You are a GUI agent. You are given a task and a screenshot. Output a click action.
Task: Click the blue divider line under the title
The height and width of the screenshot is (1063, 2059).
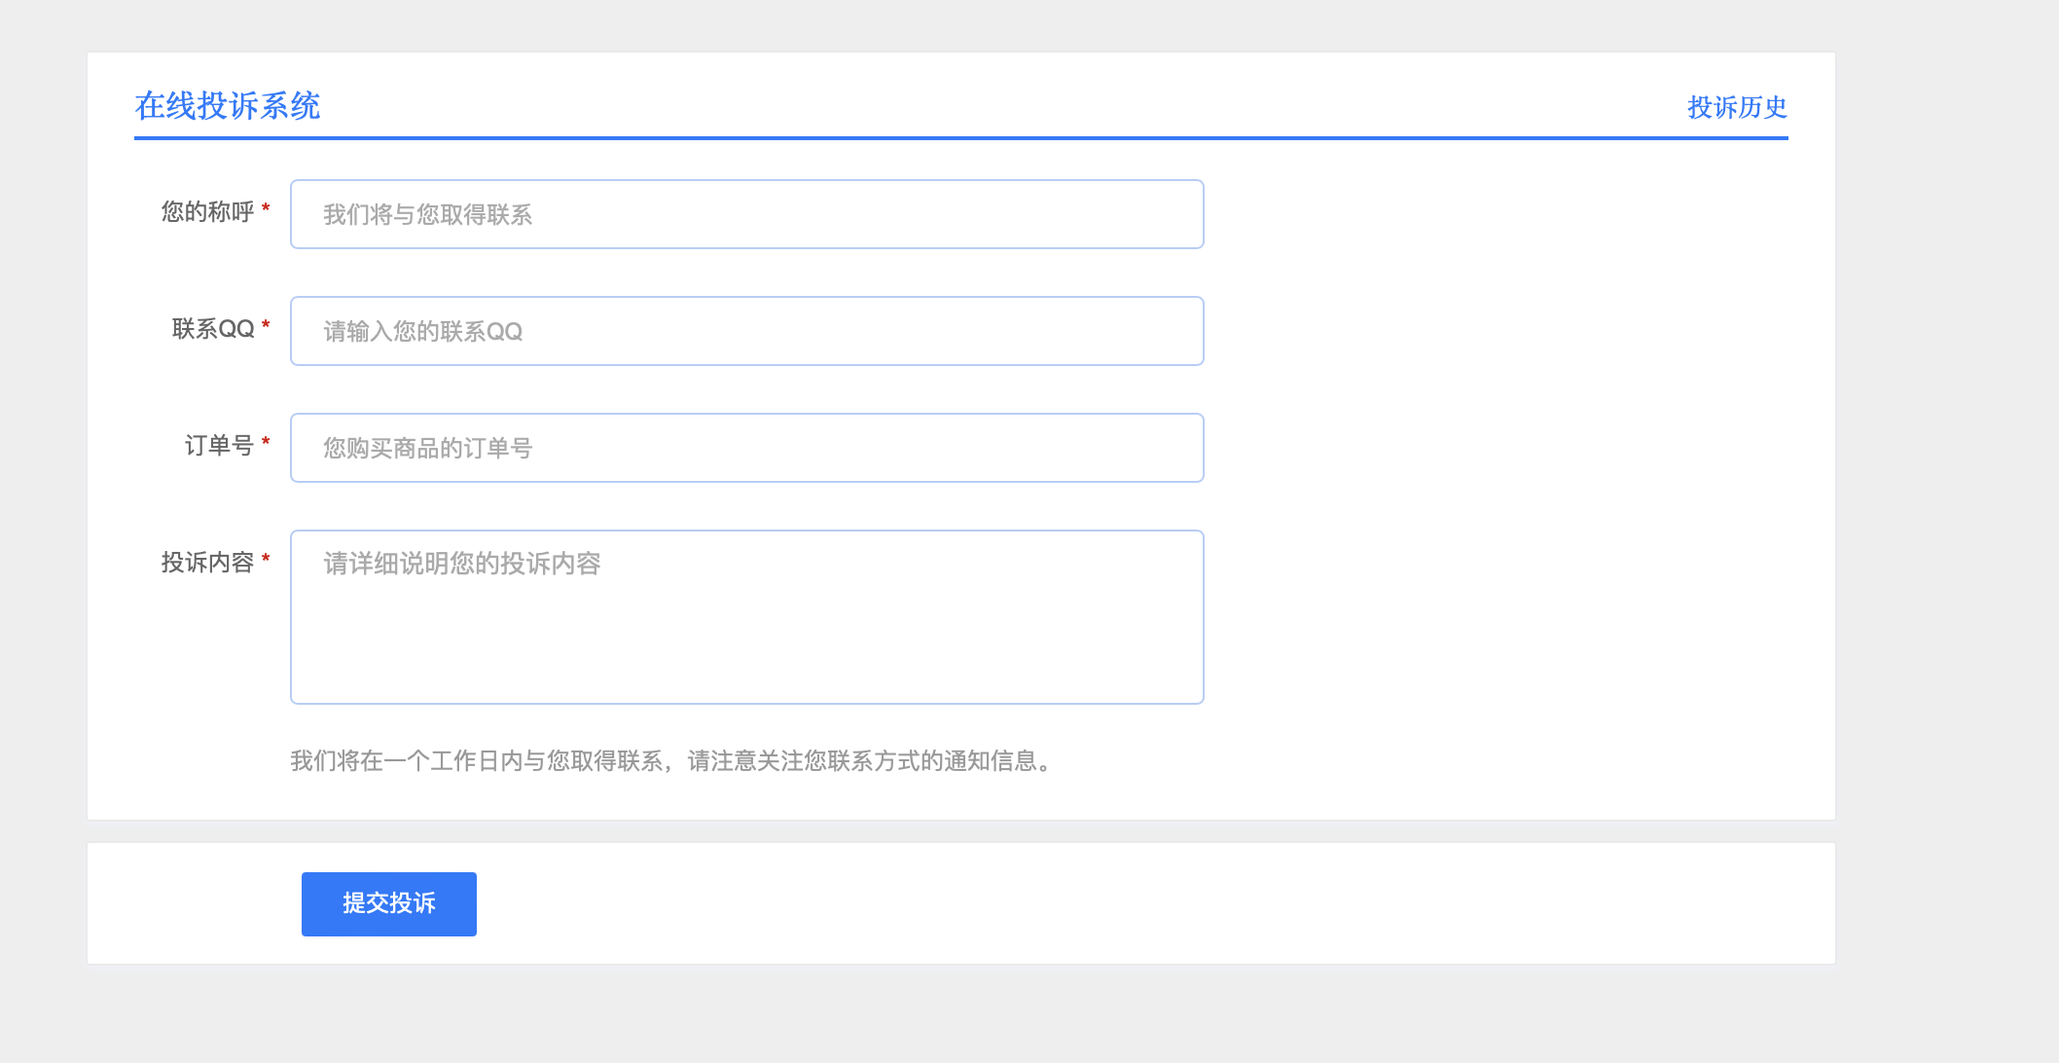961,138
